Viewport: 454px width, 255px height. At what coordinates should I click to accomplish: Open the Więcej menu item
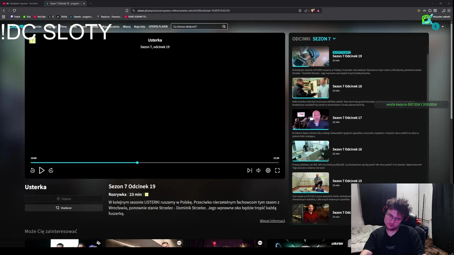(x=127, y=27)
